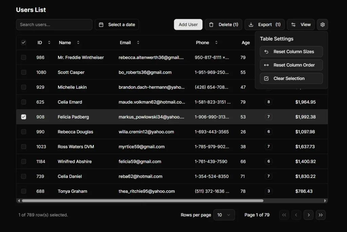Click the sort arrows on the Age column
The image size is (347, 232).
pos(256,42)
